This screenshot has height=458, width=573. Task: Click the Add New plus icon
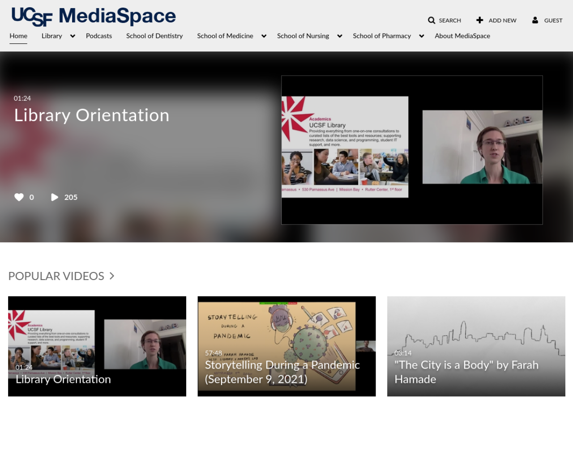tap(479, 20)
